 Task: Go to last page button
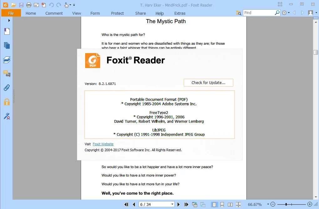186,204
